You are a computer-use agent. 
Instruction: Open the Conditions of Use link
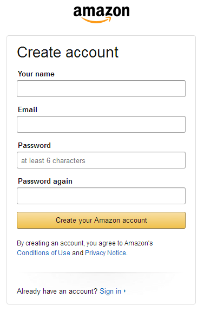pos(44,253)
